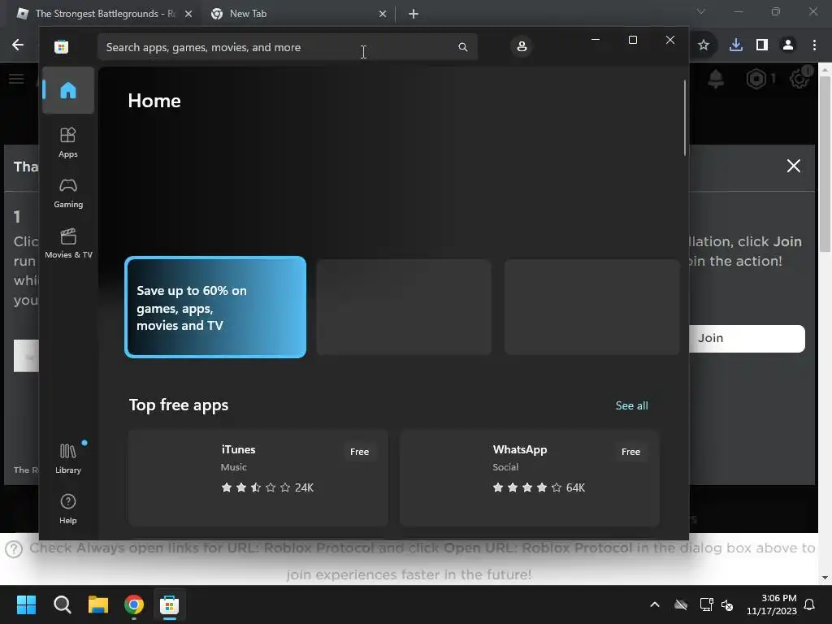Open the taskbar clock and date

click(772, 604)
